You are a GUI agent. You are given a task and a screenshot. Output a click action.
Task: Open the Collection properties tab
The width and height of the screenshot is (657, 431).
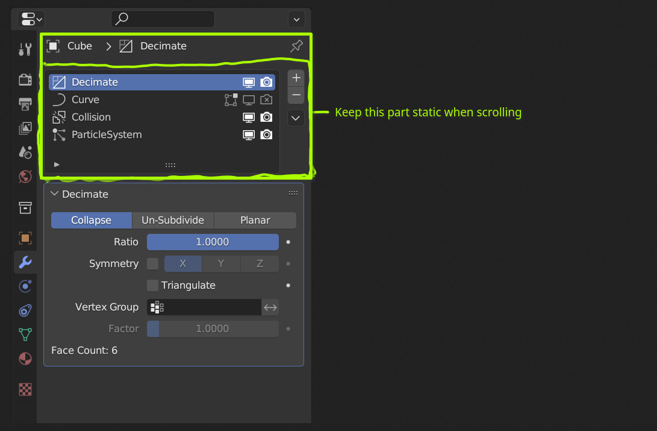25,207
